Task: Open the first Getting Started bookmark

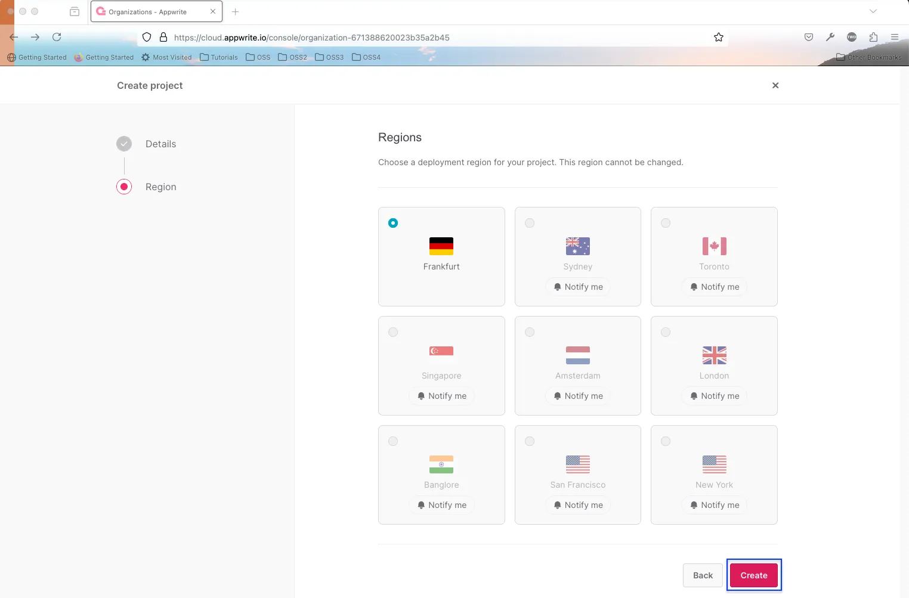Action: coord(37,57)
